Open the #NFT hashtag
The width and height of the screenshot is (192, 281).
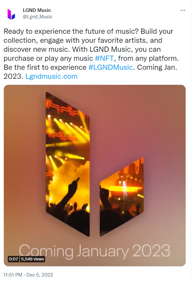pyautogui.click(x=104, y=58)
